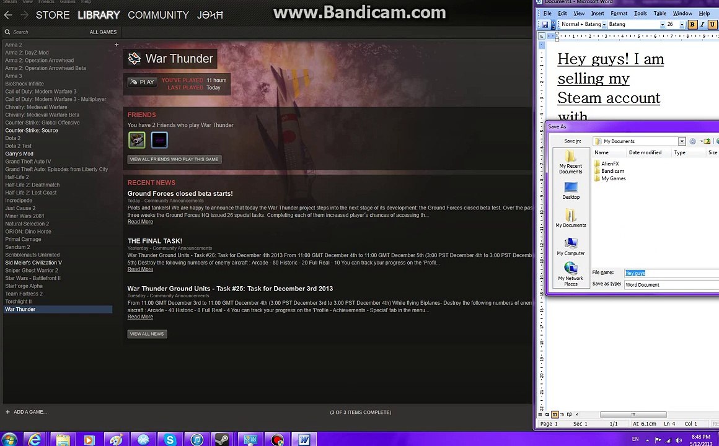
Task: Open the Word Table menu
Action: (660, 13)
